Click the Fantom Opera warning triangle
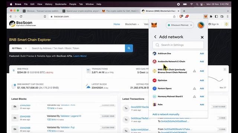Screen dimensions: 238x133 [194, 89]
